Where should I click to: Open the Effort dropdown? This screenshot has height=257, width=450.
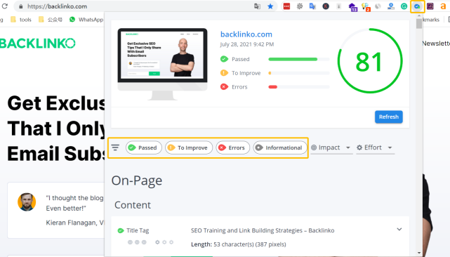pos(375,147)
